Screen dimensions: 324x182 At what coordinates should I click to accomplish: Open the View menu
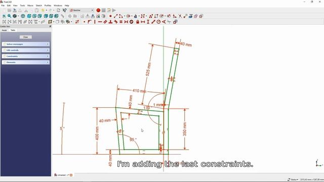(x=15, y=6)
